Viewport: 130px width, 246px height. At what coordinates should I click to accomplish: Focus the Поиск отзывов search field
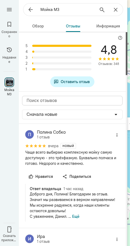[72, 101]
